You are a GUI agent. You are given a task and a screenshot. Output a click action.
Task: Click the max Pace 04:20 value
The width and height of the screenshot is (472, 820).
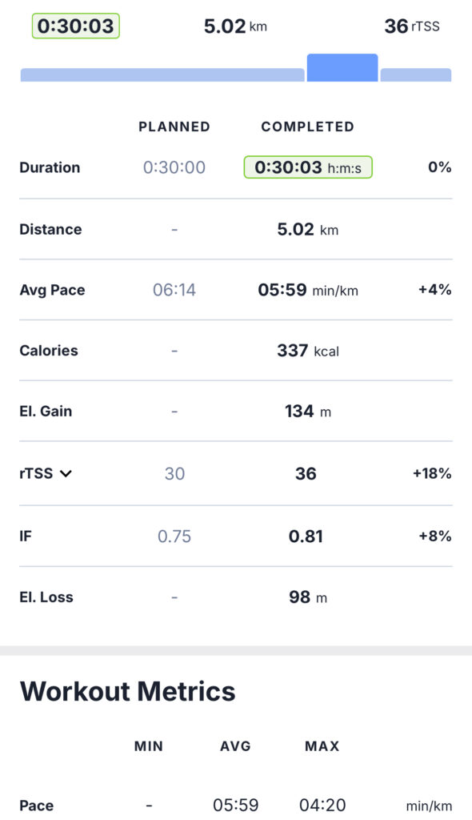coord(322,805)
